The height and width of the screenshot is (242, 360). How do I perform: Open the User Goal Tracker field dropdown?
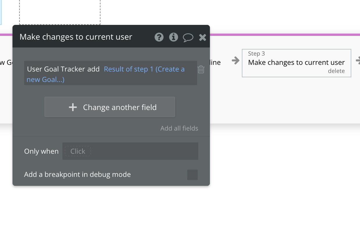click(x=56, y=69)
